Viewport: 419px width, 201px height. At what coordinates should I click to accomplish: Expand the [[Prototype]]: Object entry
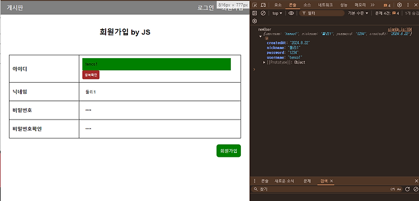(x=265, y=62)
